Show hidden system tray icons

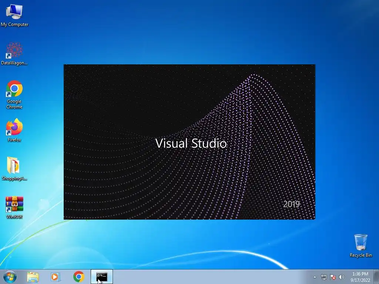315,277
